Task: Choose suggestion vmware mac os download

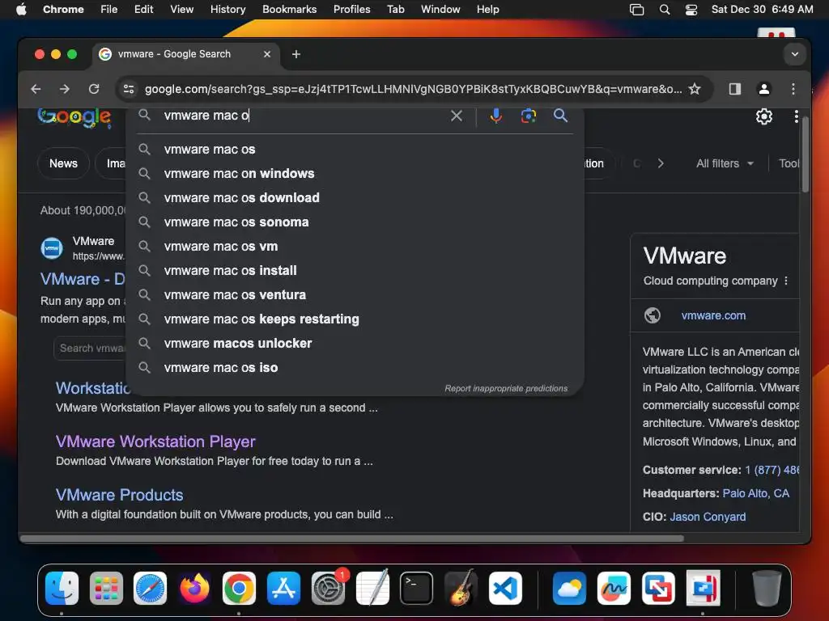Action: click(x=355, y=198)
